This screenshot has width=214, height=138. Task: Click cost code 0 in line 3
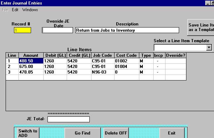pyautogui.click(x=127, y=72)
